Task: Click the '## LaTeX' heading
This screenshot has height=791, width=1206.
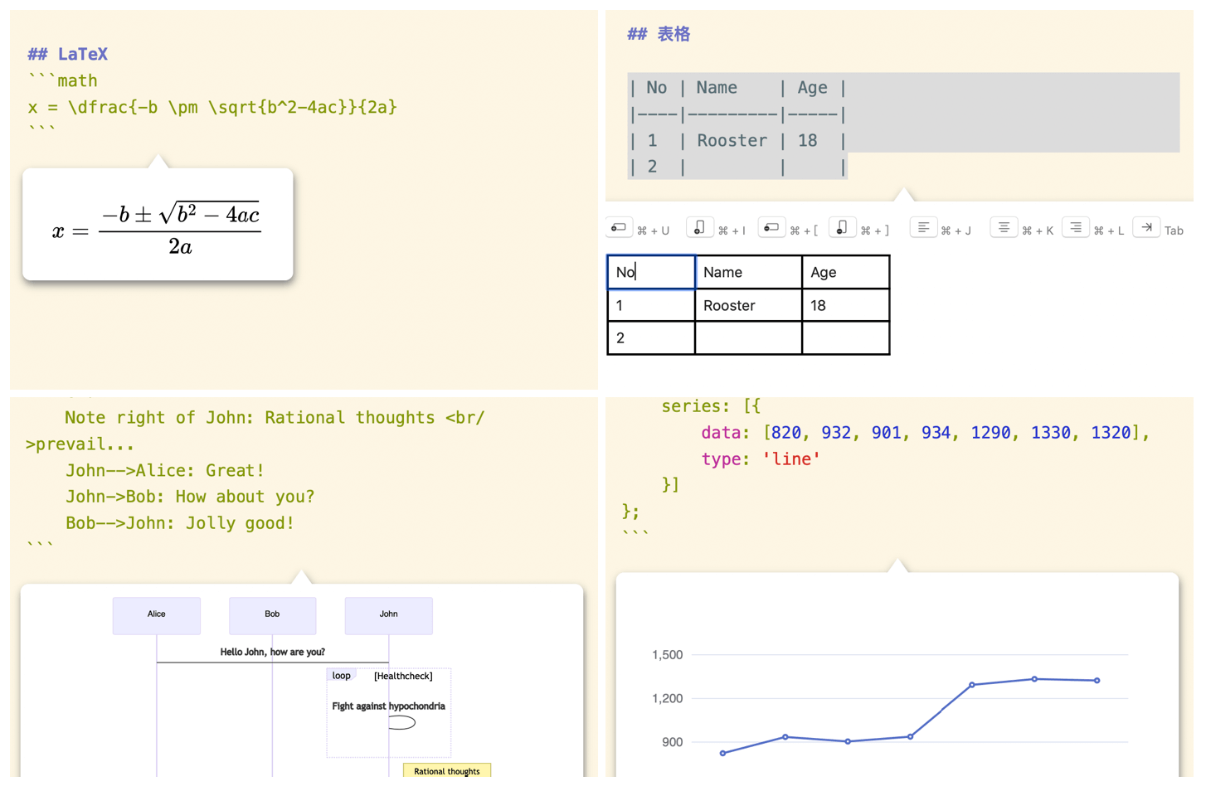Action: coord(68,54)
